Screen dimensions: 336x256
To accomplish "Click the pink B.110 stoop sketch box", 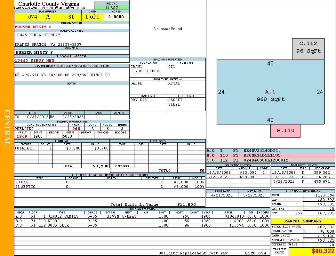I will click(x=285, y=131).
